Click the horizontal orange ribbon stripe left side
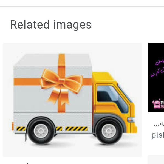Screen dimensions: 164x164 tap(27, 82)
